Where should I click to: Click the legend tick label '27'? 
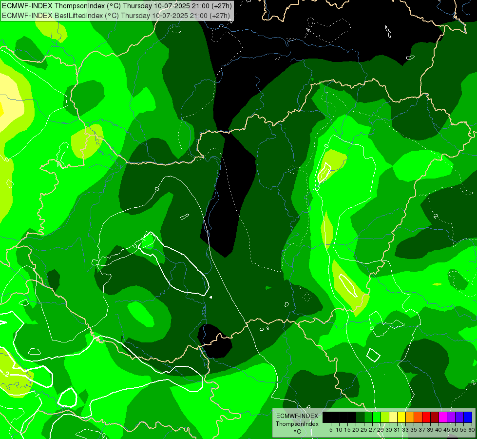tap(372, 430)
